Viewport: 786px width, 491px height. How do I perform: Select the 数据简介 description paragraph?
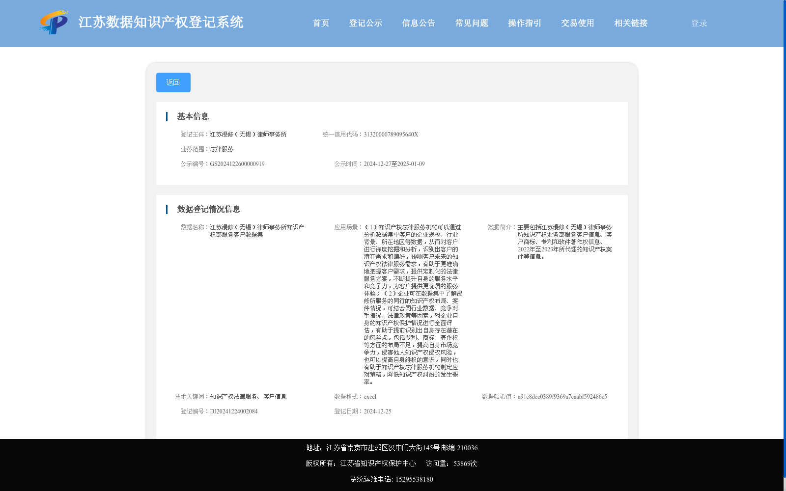565,242
